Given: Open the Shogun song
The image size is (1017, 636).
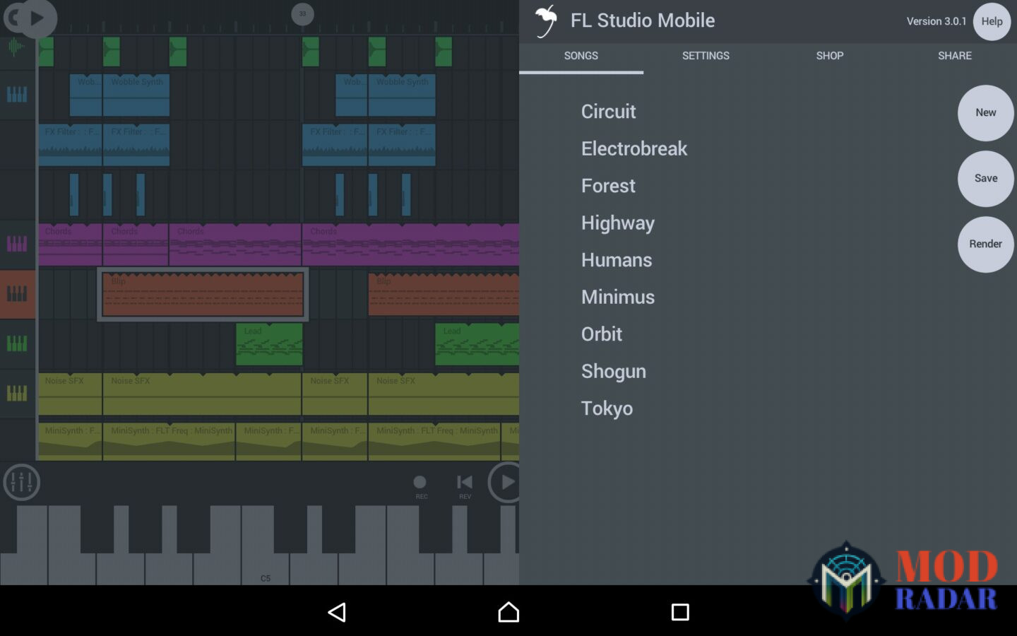Looking at the screenshot, I should (614, 372).
